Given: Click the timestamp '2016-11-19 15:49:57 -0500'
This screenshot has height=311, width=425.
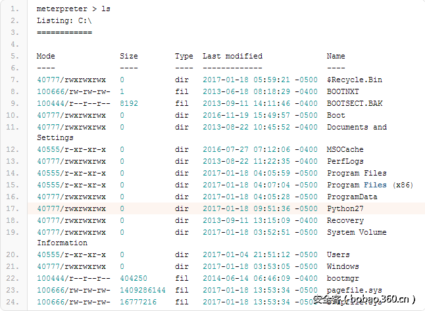Looking at the screenshot, I should pyautogui.click(x=261, y=116).
